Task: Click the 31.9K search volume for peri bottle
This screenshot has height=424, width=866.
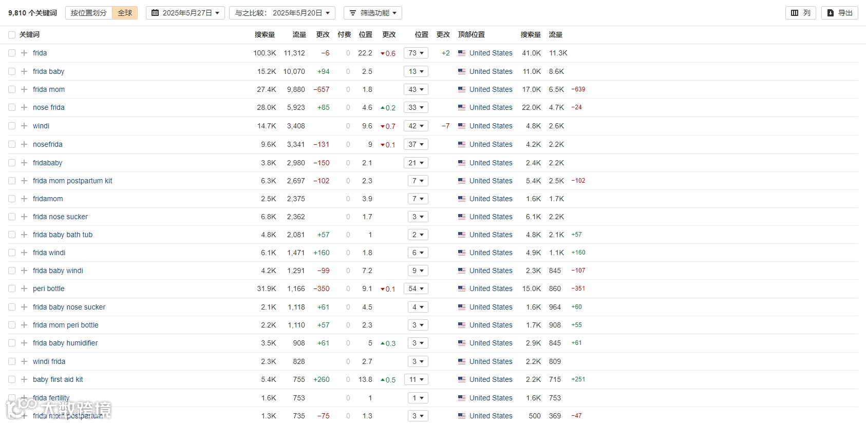Action: [x=267, y=288]
